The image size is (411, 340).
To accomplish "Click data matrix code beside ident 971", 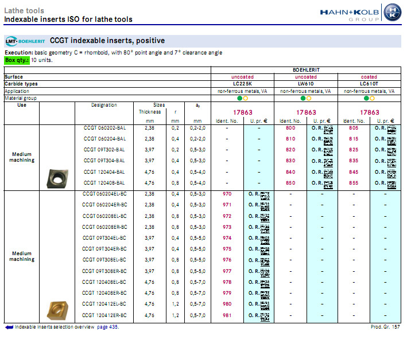I will point(265,206).
